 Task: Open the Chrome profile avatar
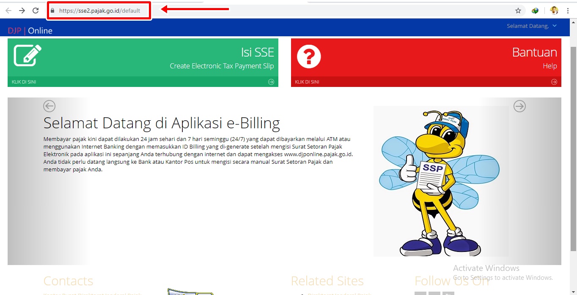pos(554,11)
